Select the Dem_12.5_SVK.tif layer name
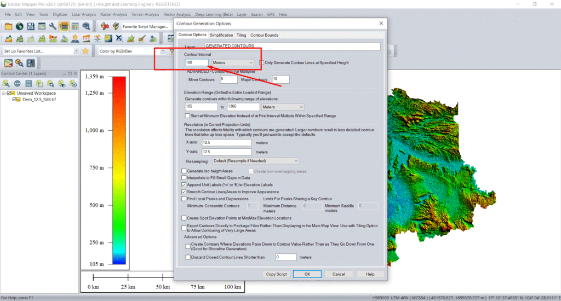561x301 pixels. point(39,100)
